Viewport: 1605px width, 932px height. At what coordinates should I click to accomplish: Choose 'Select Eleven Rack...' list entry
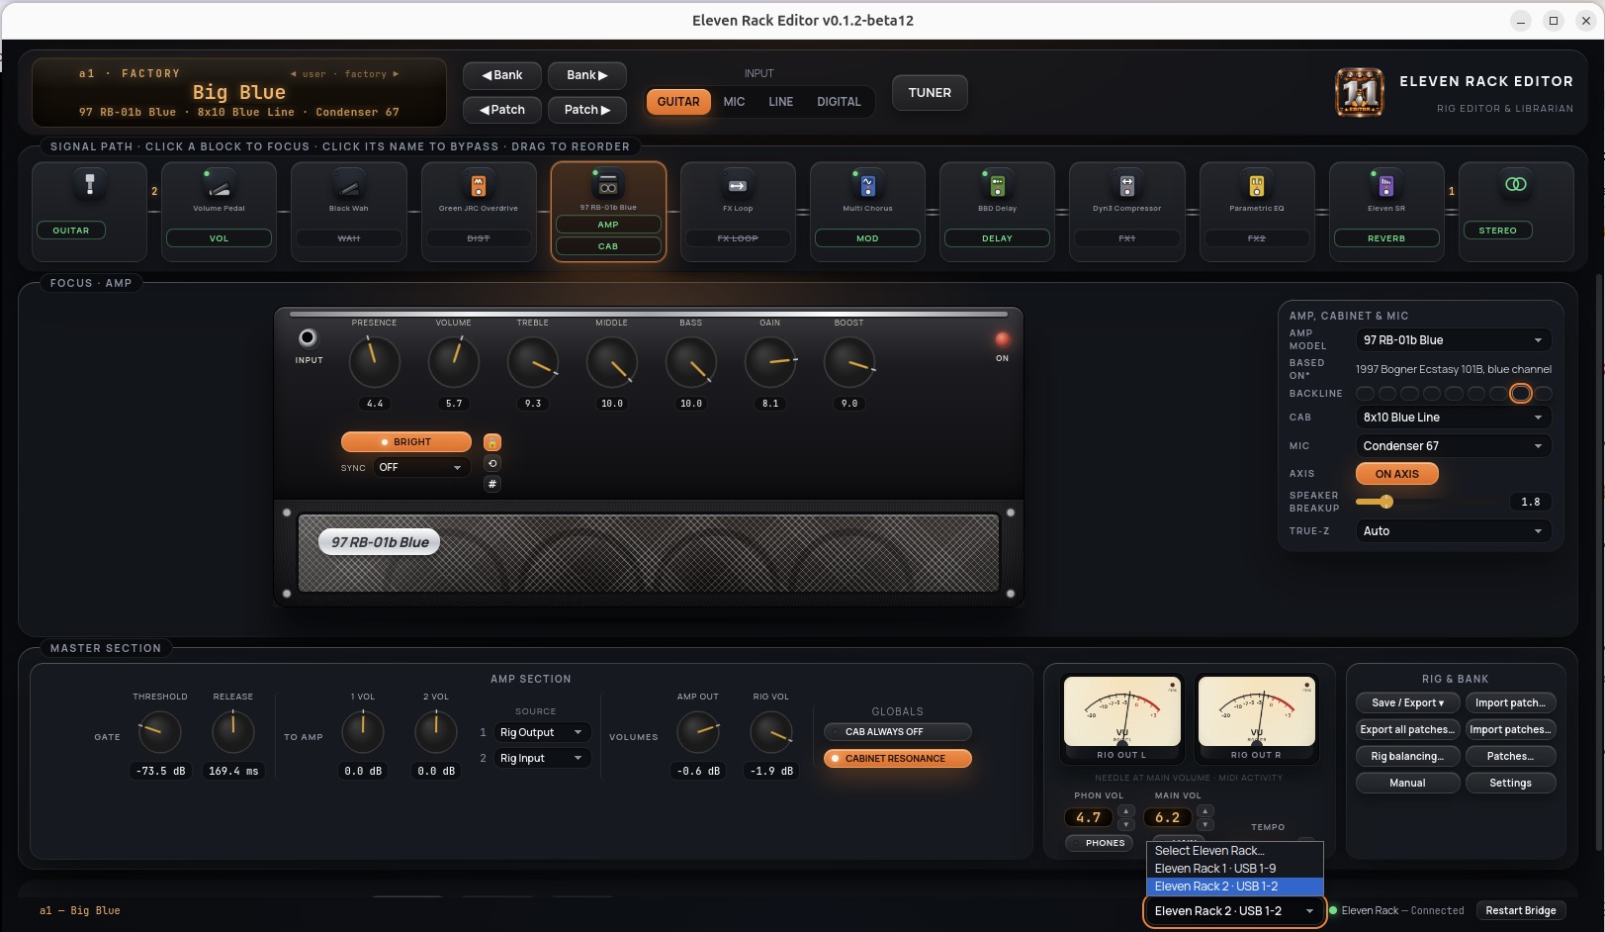pos(1234,851)
